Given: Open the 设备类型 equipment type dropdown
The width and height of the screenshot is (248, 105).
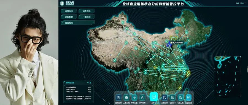Looking at the screenshot, I should click(69, 17).
